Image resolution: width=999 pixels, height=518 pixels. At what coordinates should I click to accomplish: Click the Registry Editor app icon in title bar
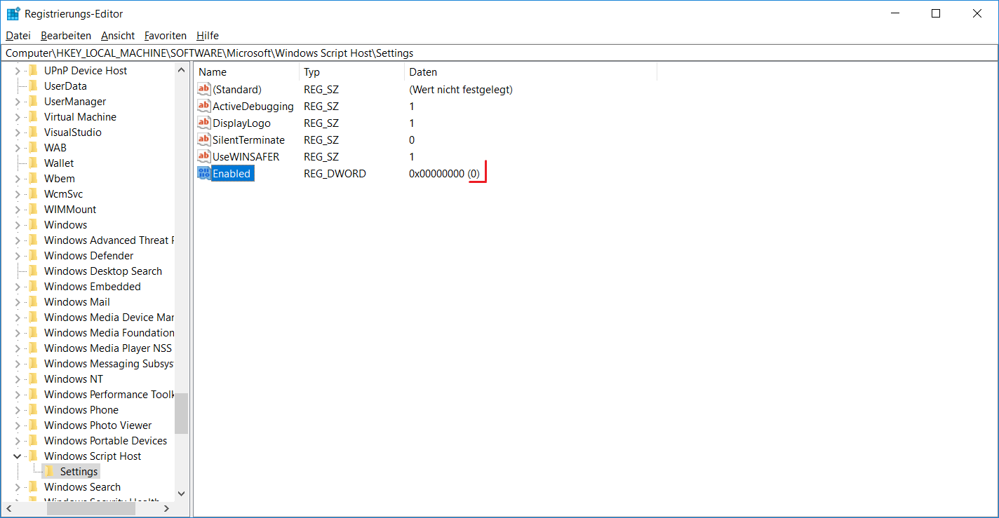(x=13, y=13)
